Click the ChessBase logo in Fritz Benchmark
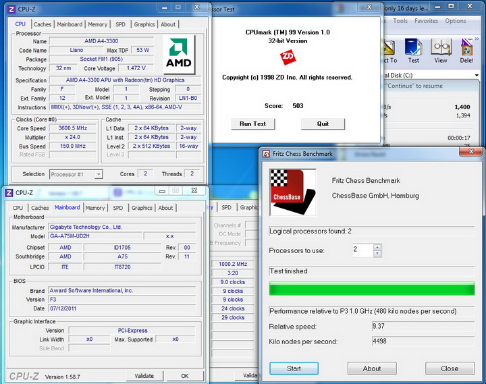 point(293,192)
